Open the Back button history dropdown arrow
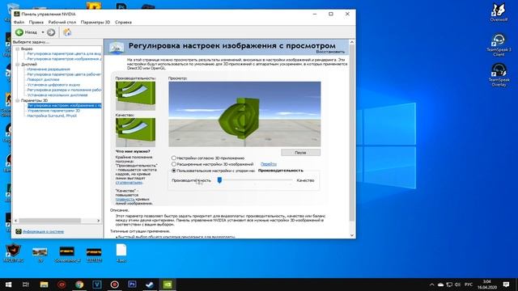This screenshot has height=291, width=518. point(43,32)
